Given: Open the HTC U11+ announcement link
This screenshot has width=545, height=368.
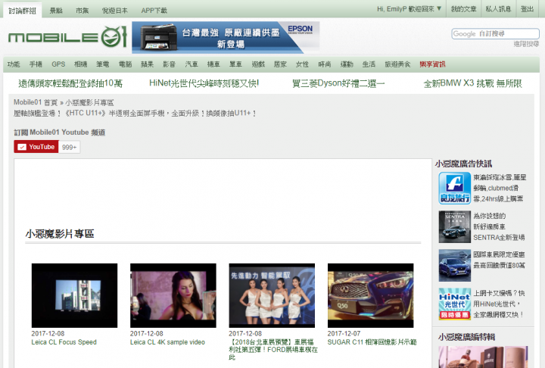Looking at the screenshot, I should click(x=135, y=114).
